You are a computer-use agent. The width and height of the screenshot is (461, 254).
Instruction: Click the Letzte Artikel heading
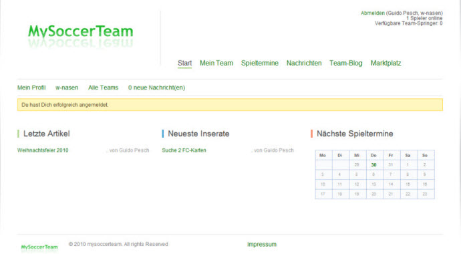[x=47, y=134]
